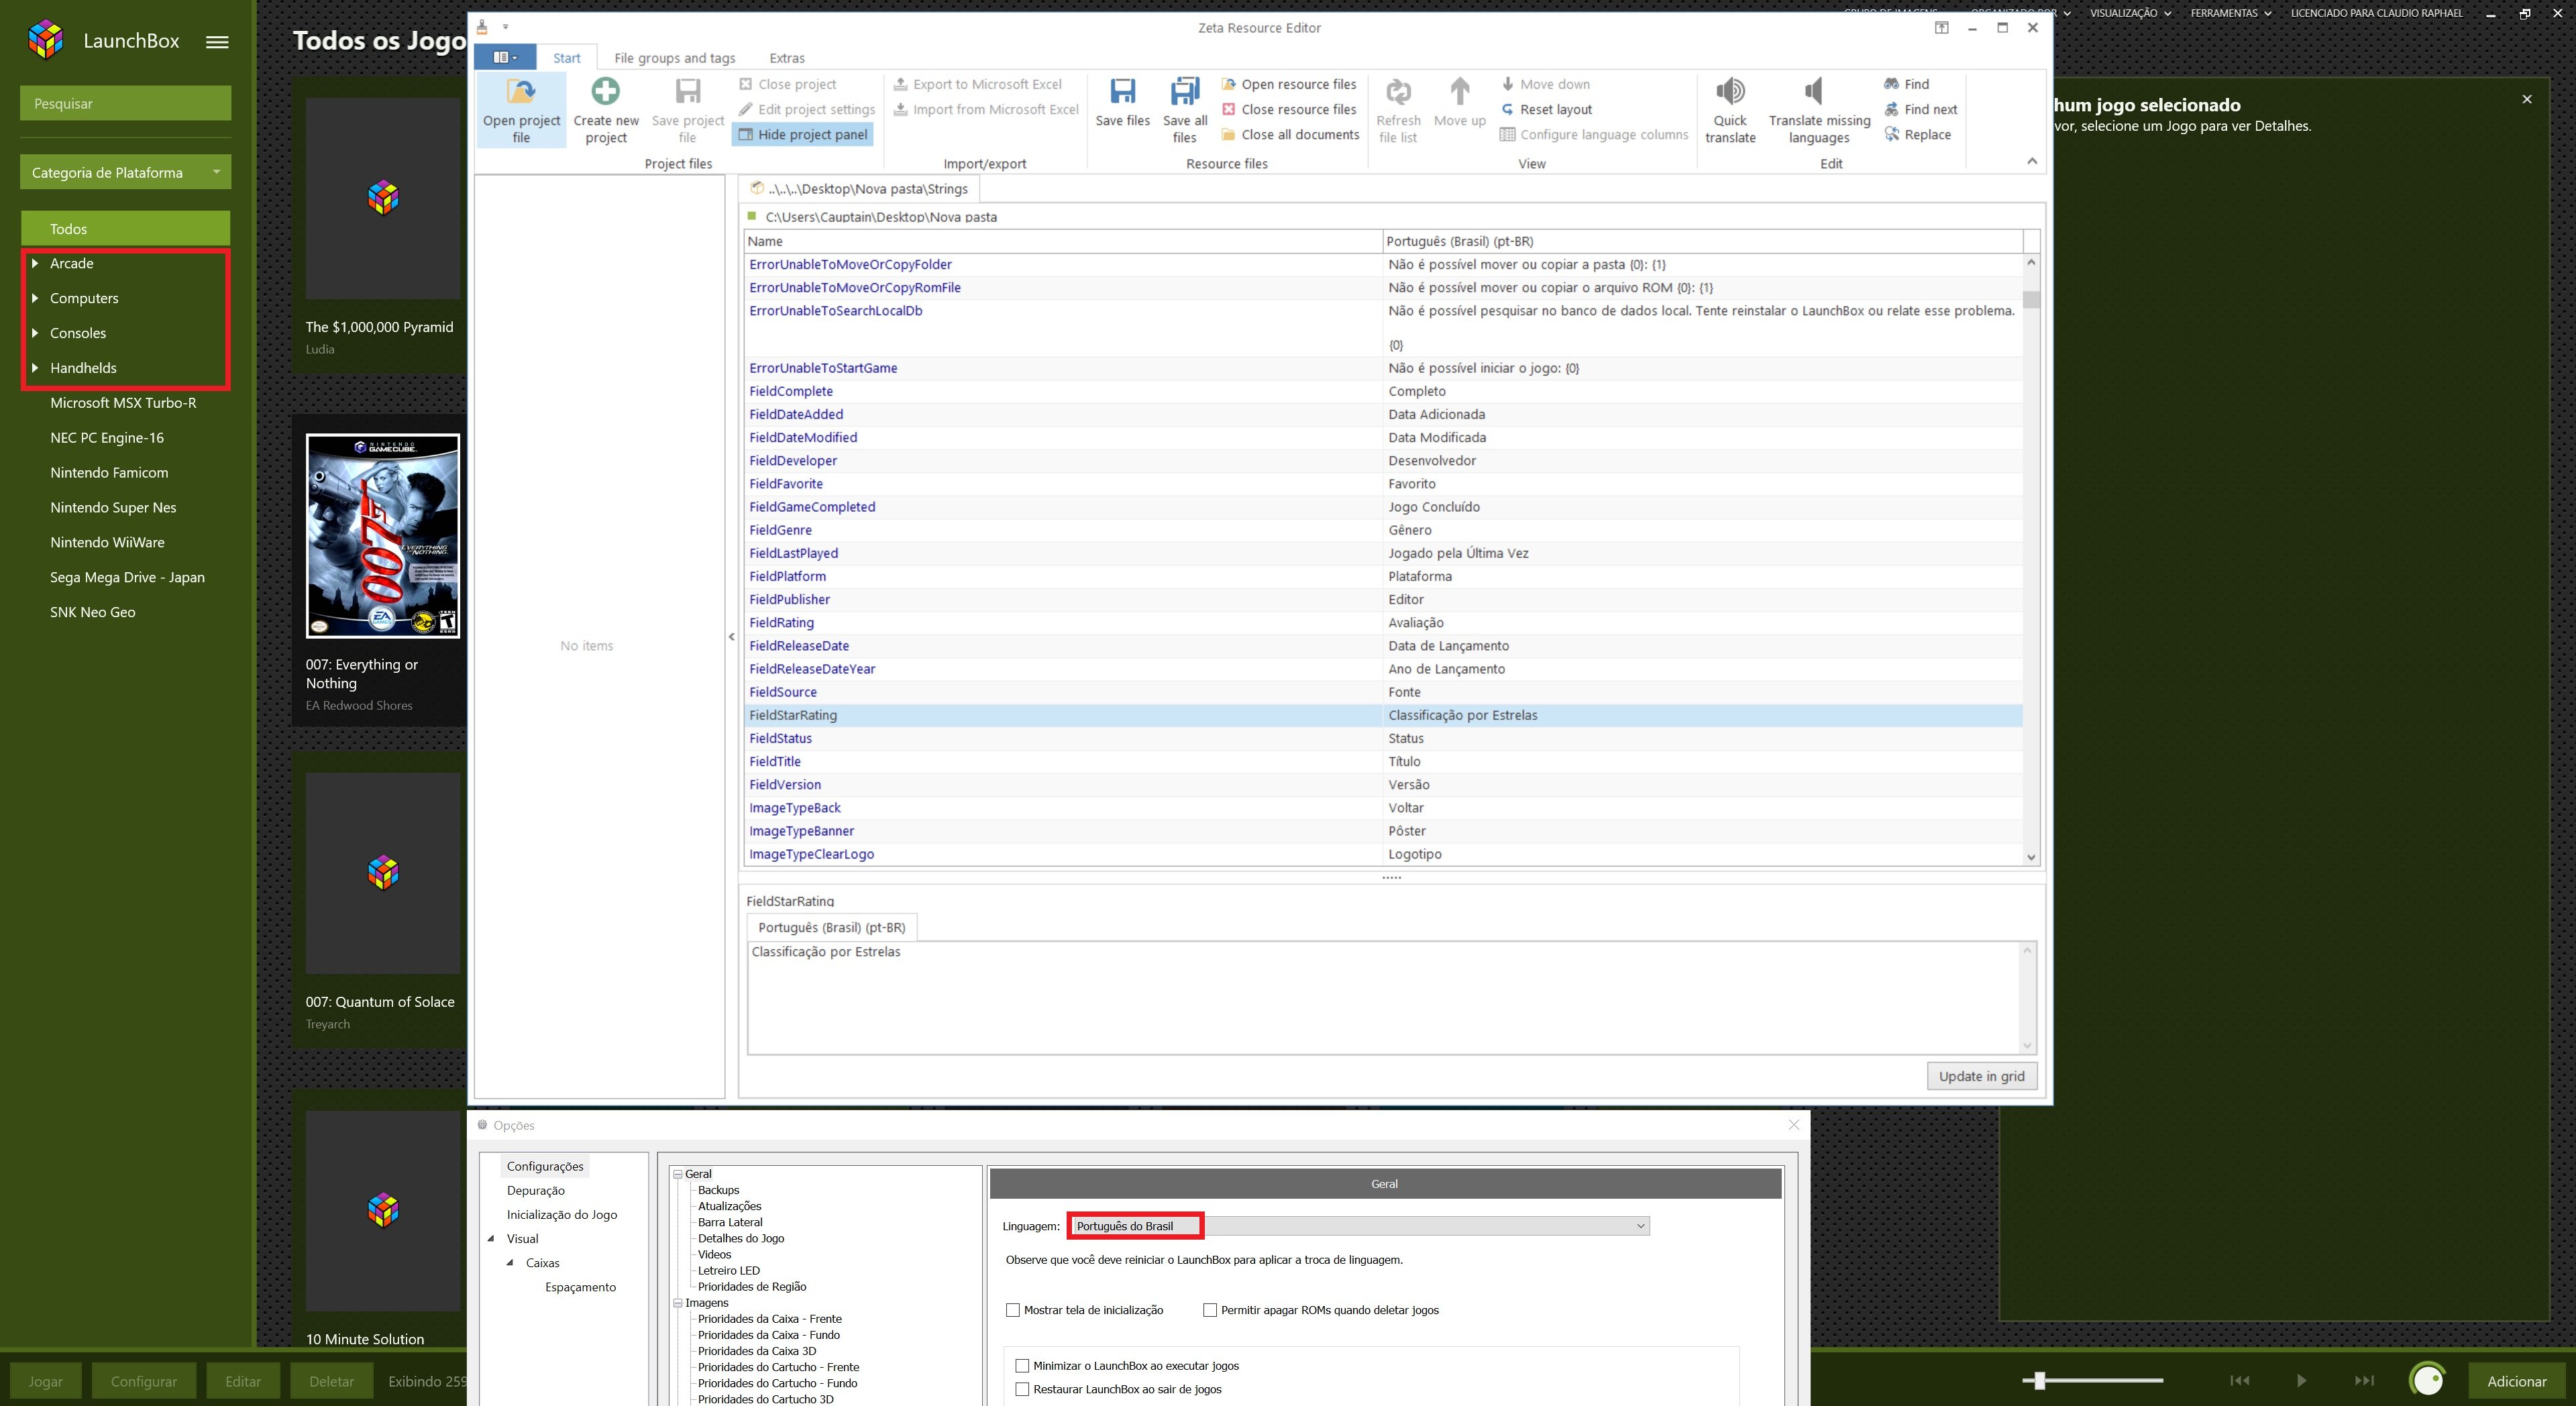Click Export to Microsoft Excel
Image resolution: width=2576 pixels, height=1406 pixels.
[x=977, y=84]
